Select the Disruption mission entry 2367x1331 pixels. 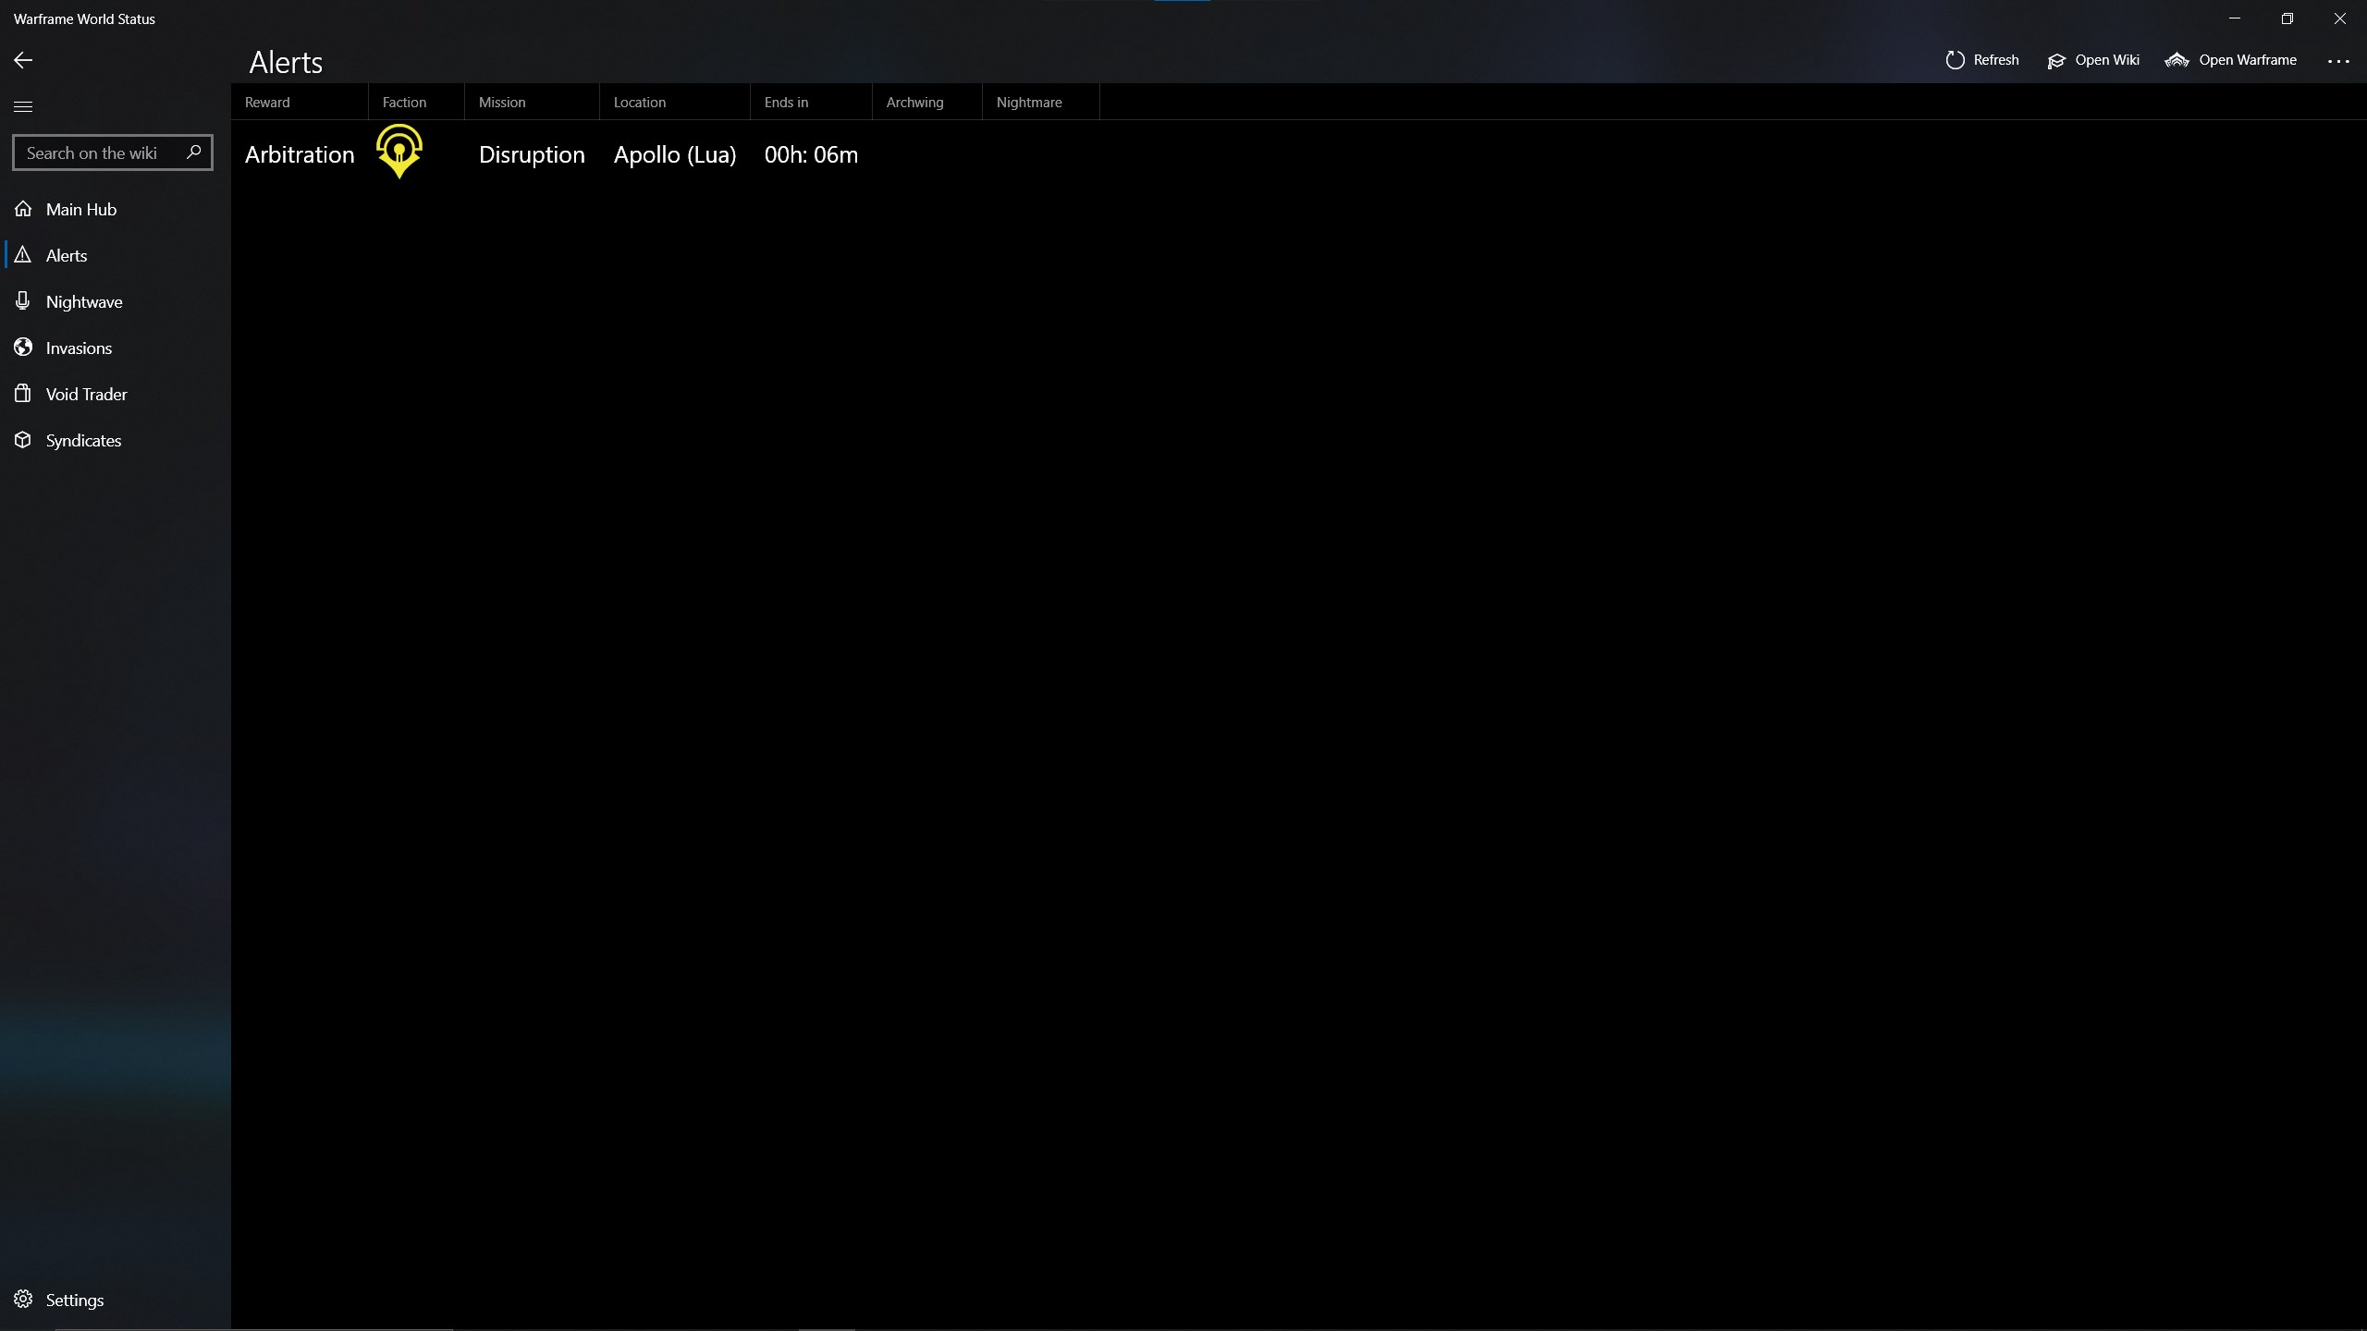pos(532,154)
